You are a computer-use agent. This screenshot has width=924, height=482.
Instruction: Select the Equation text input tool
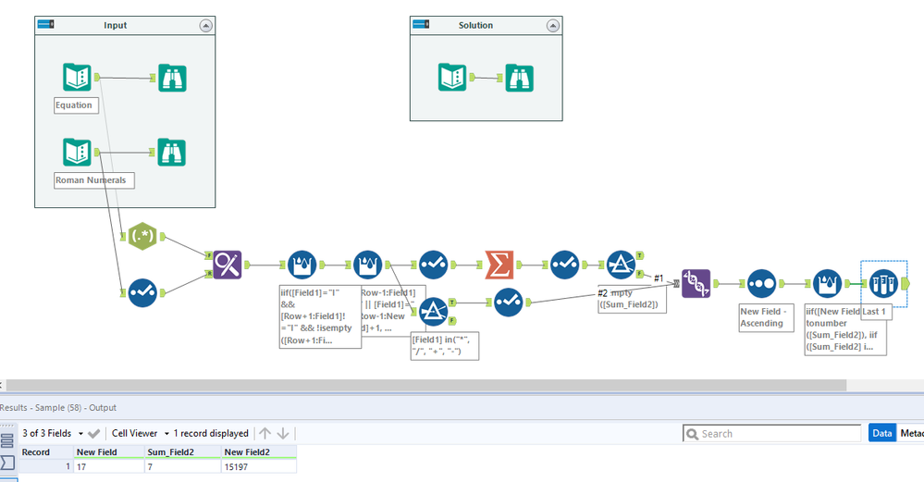pos(77,77)
